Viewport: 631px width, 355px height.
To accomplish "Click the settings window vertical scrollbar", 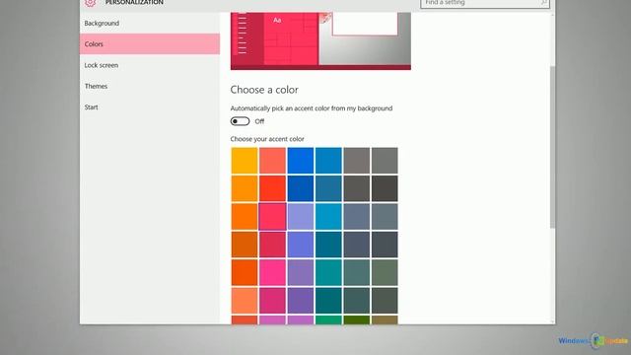I will [552, 147].
